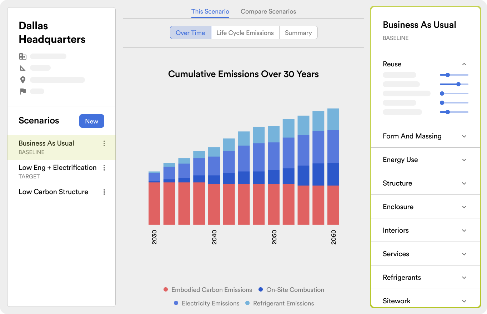Open options menu for Business As Usual scenario

104,143
